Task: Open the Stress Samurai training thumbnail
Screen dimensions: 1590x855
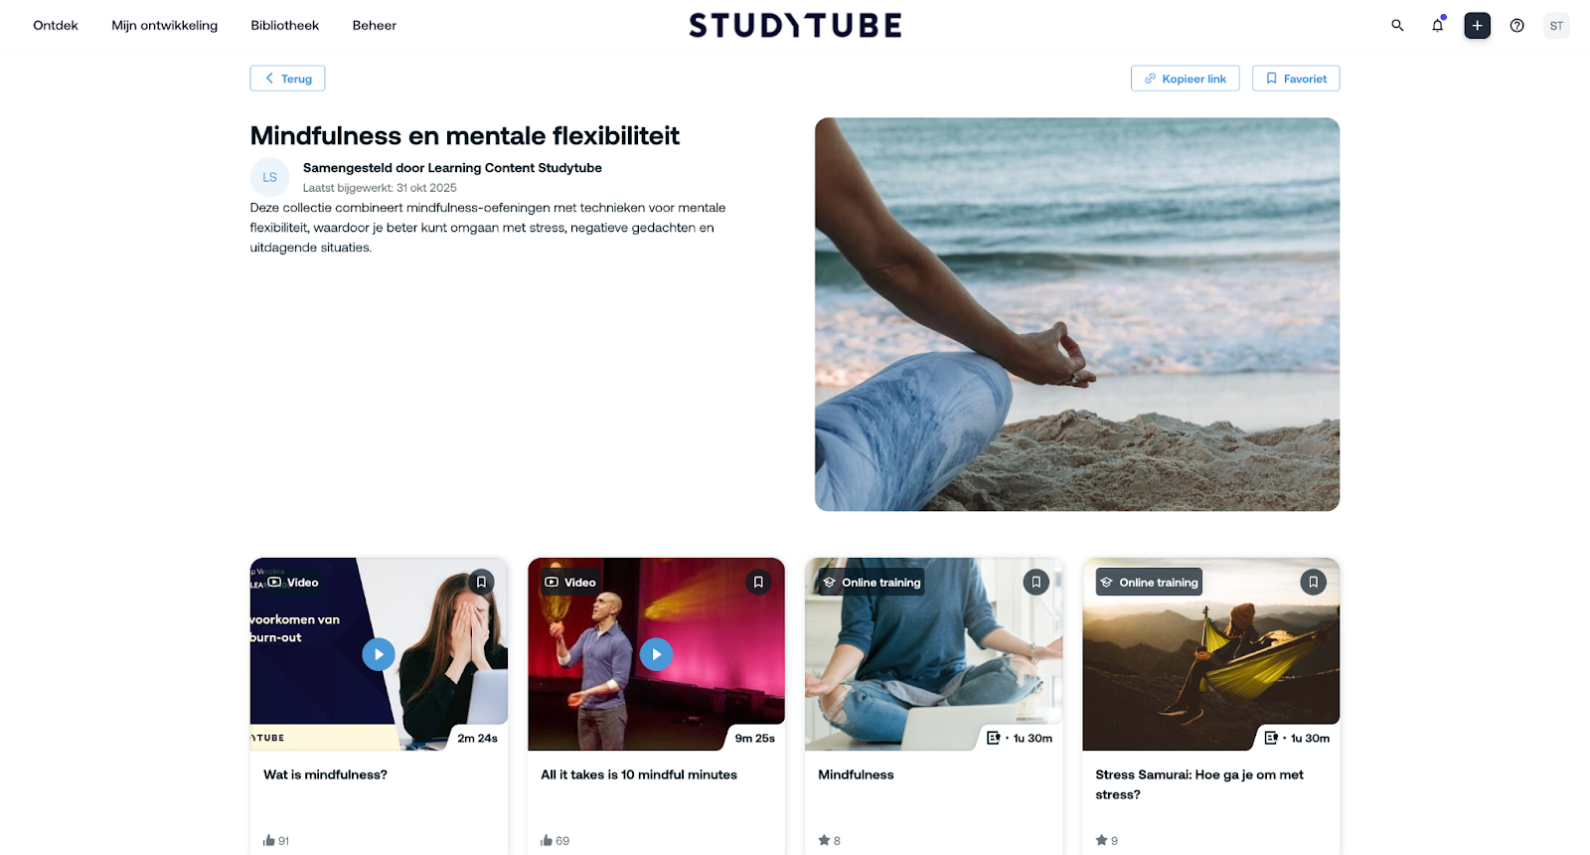Action: pyautogui.click(x=1210, y=654)
